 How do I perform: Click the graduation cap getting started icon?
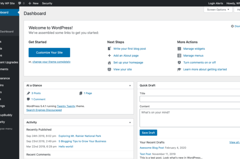coord(179,69)
